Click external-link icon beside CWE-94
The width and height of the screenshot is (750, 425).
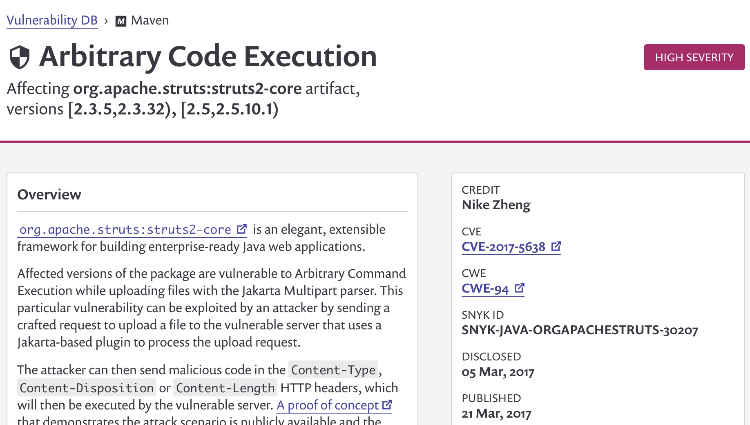pyautogui.click(x=519, y=288)
